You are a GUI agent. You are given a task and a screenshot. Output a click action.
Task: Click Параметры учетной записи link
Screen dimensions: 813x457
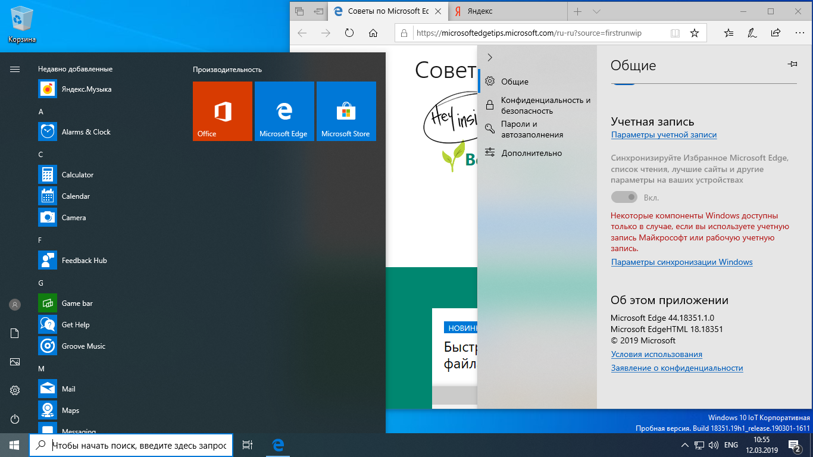pyautogui.click(x=664, y=135)
